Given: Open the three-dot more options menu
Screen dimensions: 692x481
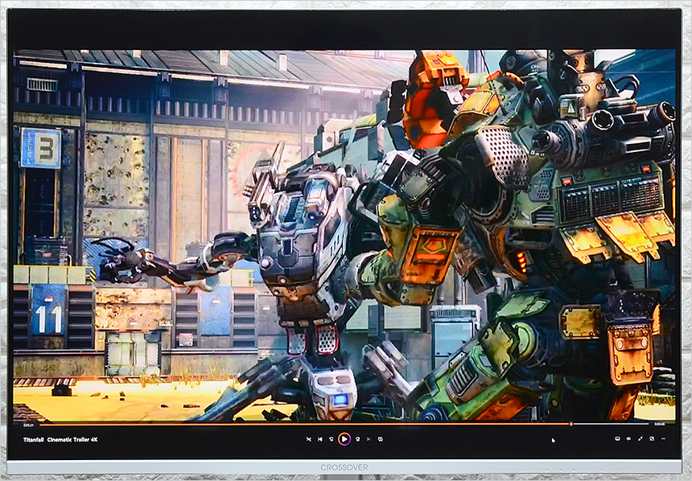Looking at the screenshot, I should (662, 439).
